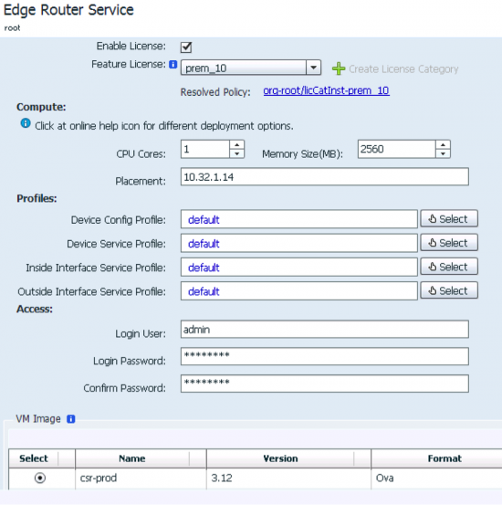This screenshot has width=502, height=505.
Task: Click the Device Service Profile default value
Action: tap(204, 244)
